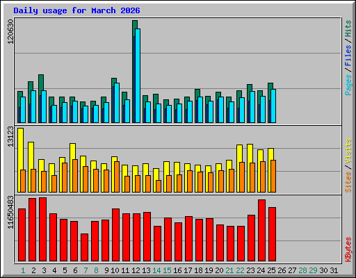Click day "1" on the date axis
356x278 pixels.
click(x=23, y=270)
